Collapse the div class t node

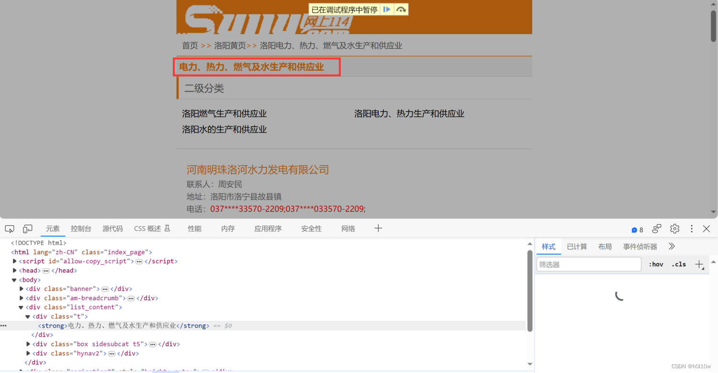(28, 317)
